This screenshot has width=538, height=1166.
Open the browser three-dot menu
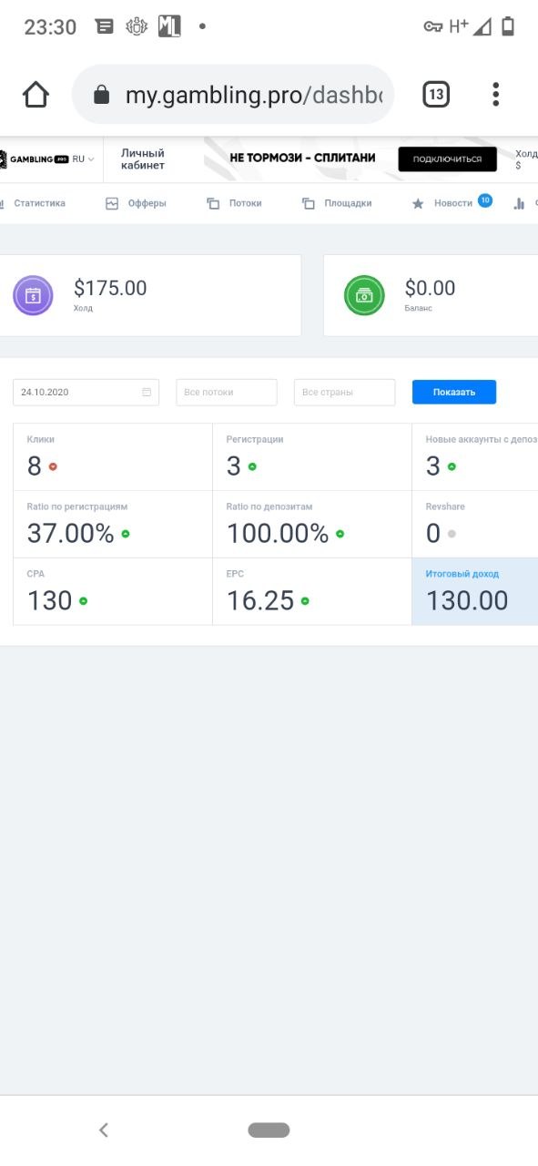coord(496,94)
